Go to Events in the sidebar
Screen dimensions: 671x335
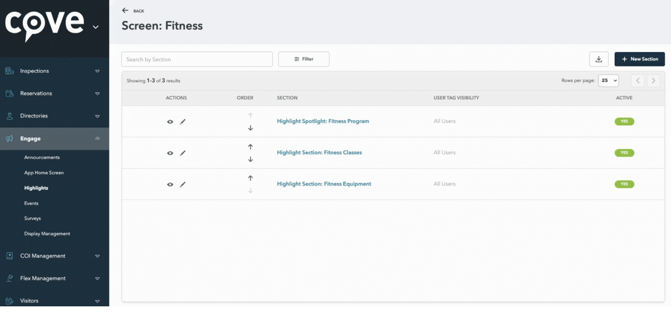(31, 203)
